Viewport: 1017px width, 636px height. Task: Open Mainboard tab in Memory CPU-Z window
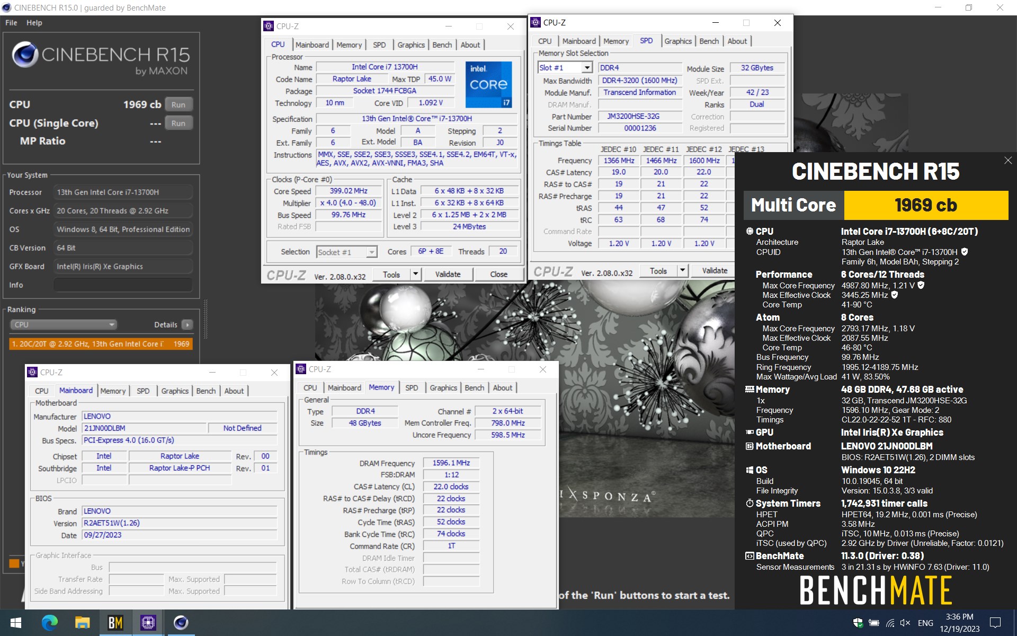tap(344, 388)
